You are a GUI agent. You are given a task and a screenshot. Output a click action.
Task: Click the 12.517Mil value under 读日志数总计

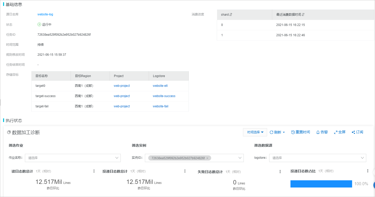point(49,182)
